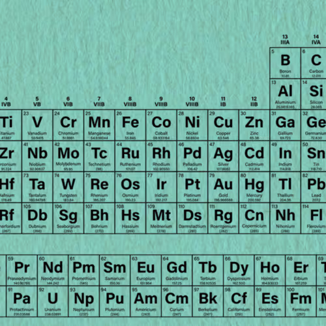This screenshot has height=326, width=326.
Task: Click the Mercury (Hg) cell
Action: 254,187
